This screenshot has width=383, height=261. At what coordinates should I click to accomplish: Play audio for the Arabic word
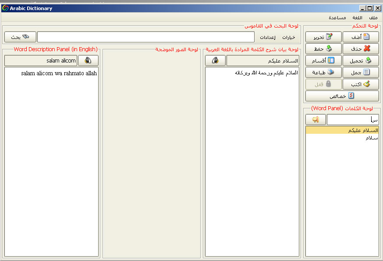(215, 60)
